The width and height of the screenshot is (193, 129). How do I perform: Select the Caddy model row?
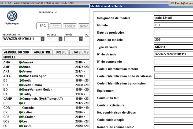click(x=46, y=94)
